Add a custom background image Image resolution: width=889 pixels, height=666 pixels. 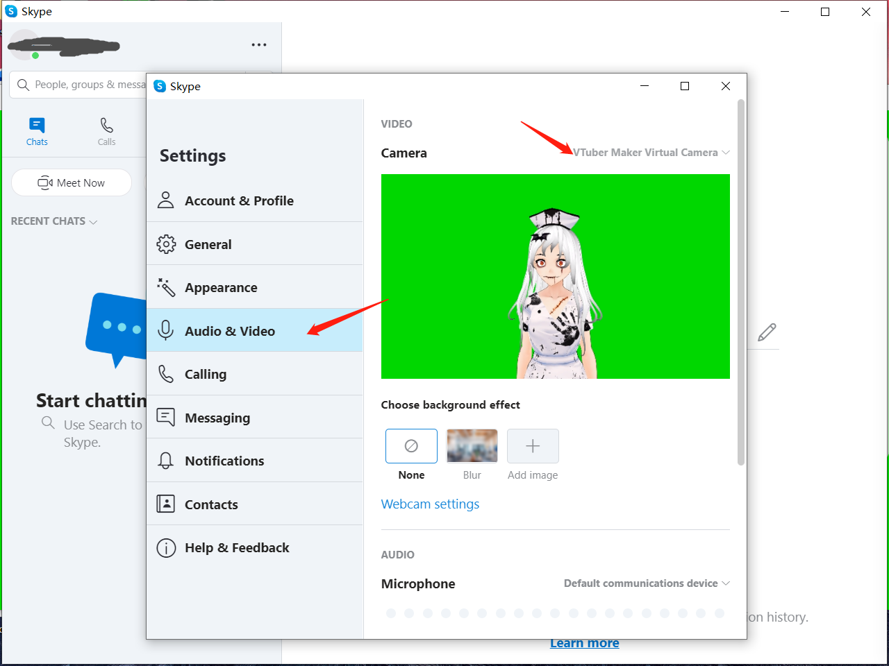pyautogui.click(x=533, y=446)
